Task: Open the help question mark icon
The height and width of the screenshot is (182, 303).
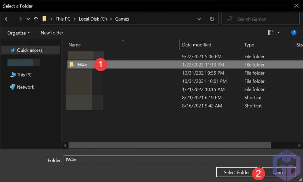Action: pyautogui.click(x=293, y=33)
